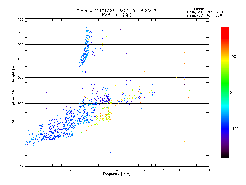Click the "400" height tick label
Viewport: 246px width, 185px height.
20,59
